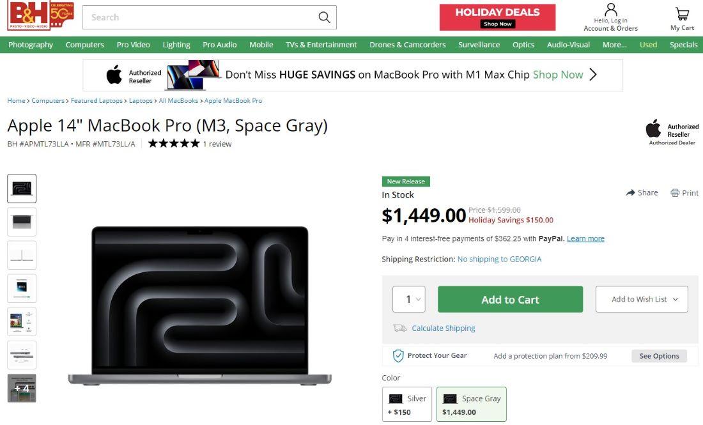Open the Computers menu tab
The width and height of the screenshot is (703, 425).
tap(85, 45)
